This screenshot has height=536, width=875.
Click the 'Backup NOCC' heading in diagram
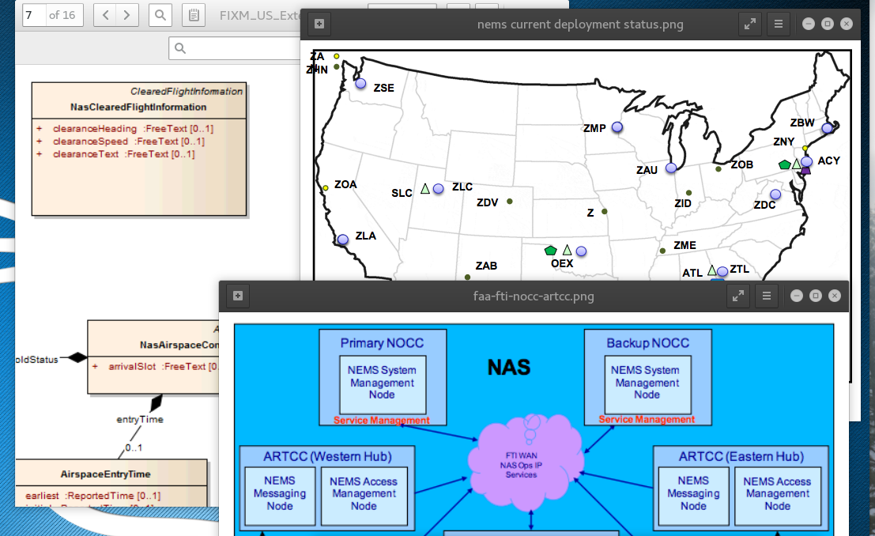pyautogui.click(x=648, y=343)
